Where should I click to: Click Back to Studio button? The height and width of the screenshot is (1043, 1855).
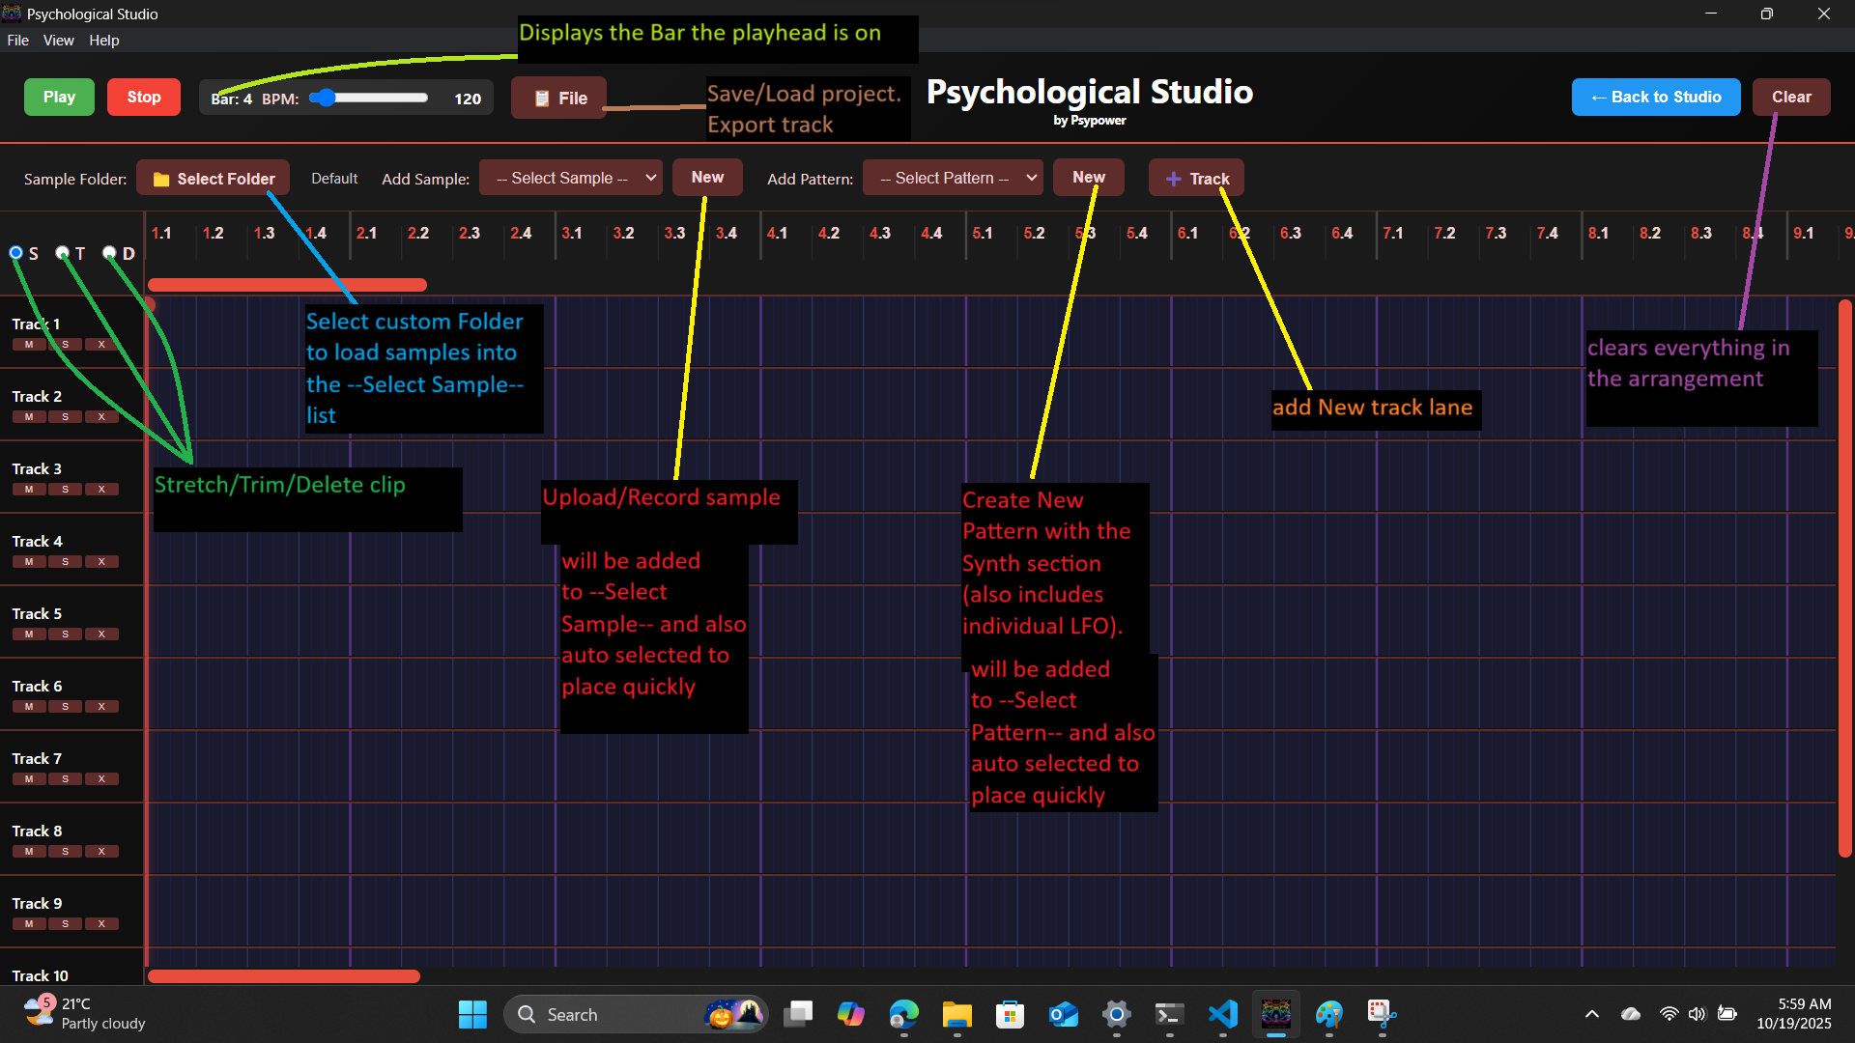click(1655, 98)
